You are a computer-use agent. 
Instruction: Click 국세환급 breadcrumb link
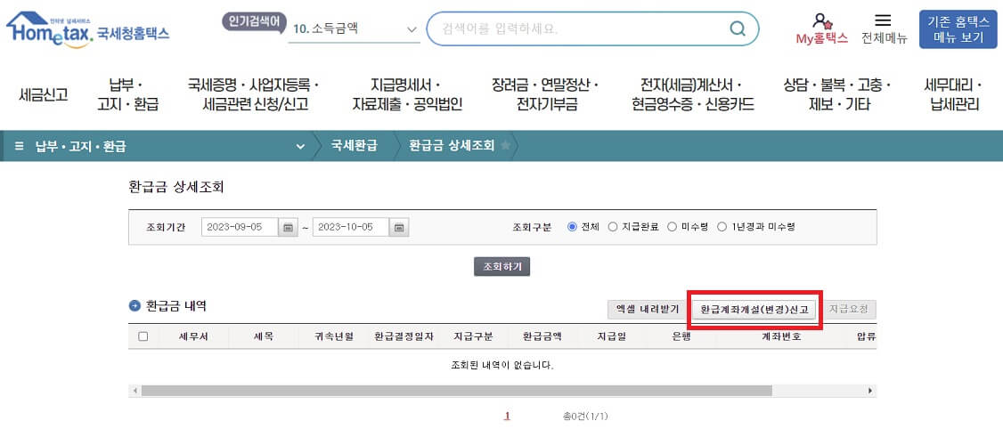click(354, 146)
